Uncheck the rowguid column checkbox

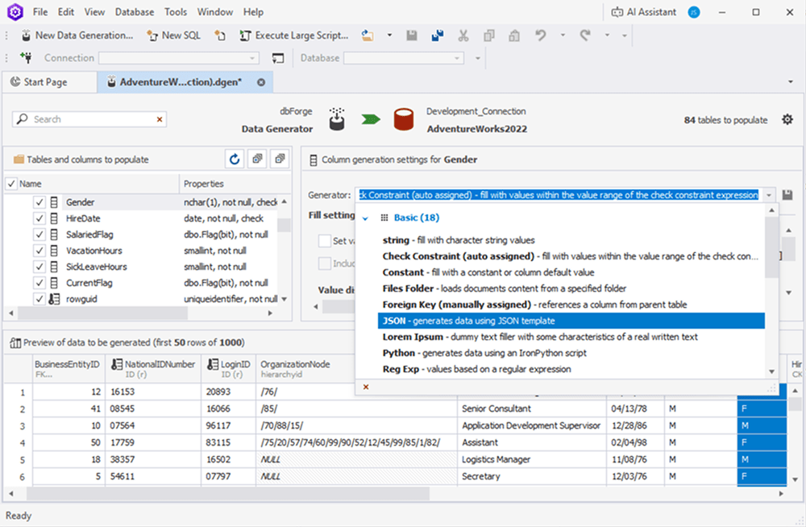point(39,299)
